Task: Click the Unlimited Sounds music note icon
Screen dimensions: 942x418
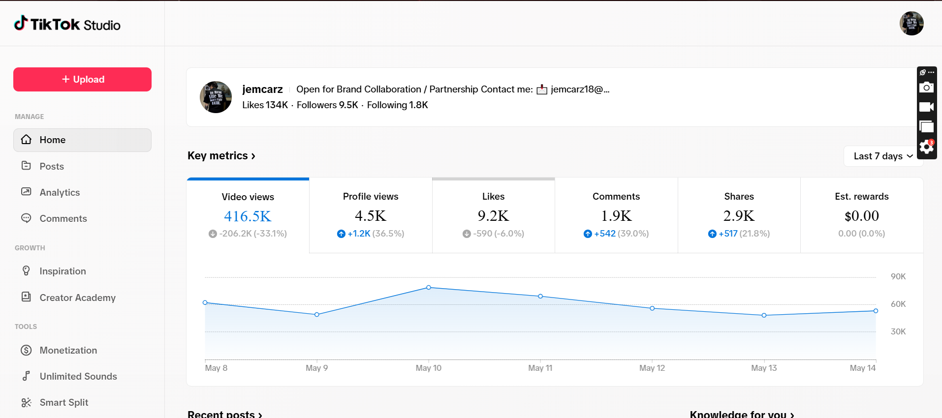Action: (27, 376)
